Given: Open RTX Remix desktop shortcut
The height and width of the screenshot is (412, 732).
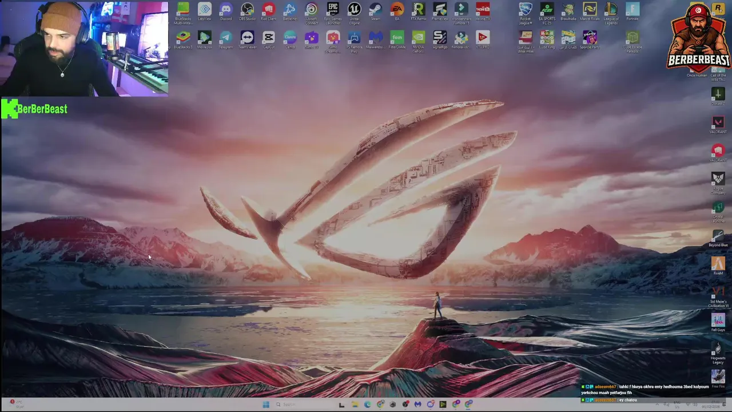Looking at the screenshot, I should [x=418, y=11].
